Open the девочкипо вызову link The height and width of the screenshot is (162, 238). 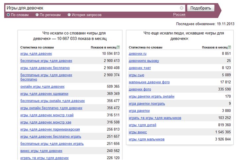[x=144, y=61]
